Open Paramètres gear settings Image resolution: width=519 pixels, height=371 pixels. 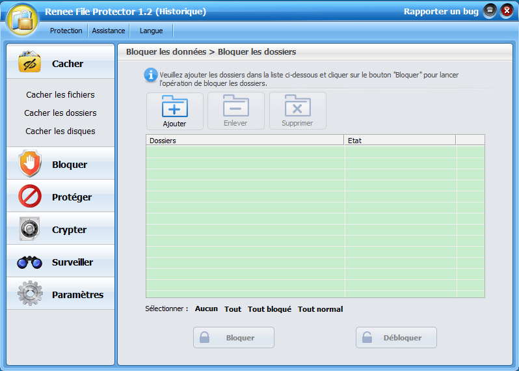pyautogui.click(x=30, y=294)
